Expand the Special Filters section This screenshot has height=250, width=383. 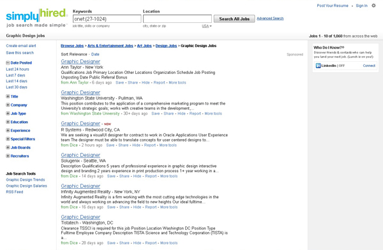tap(8, 139)
